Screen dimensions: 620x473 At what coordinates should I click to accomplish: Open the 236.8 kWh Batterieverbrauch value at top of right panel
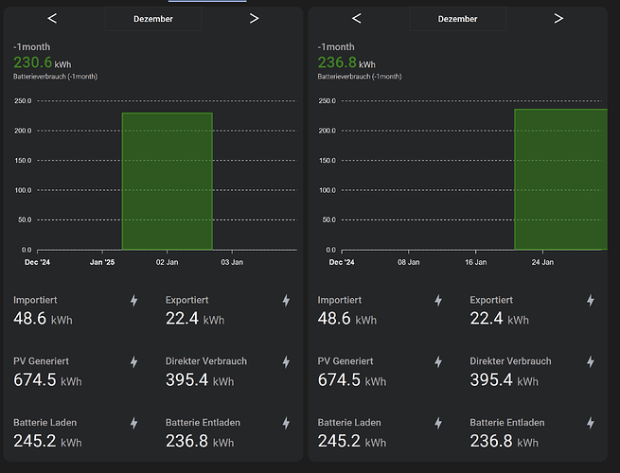(346, 62)
